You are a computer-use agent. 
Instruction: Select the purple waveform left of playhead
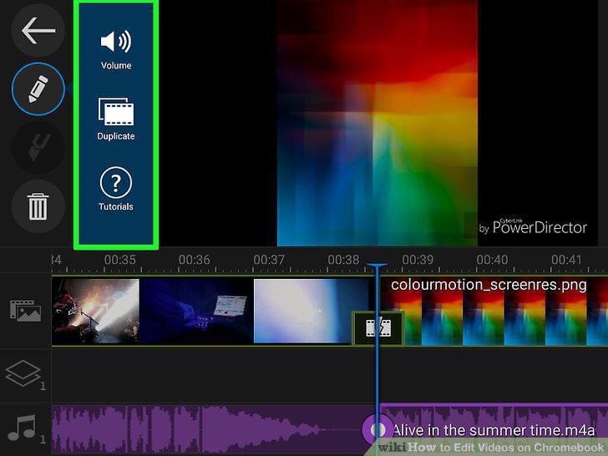coord(213,429)
